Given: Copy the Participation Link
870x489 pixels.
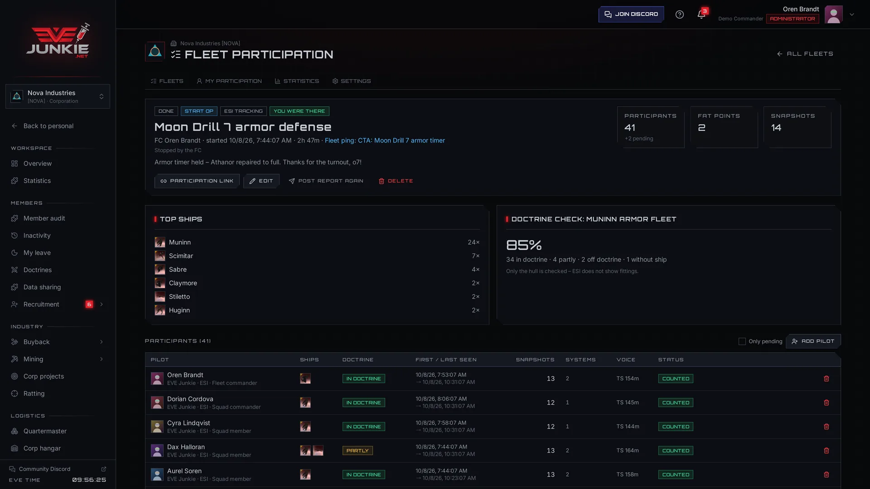Looking at the screenshot, I should coord(197,181).
